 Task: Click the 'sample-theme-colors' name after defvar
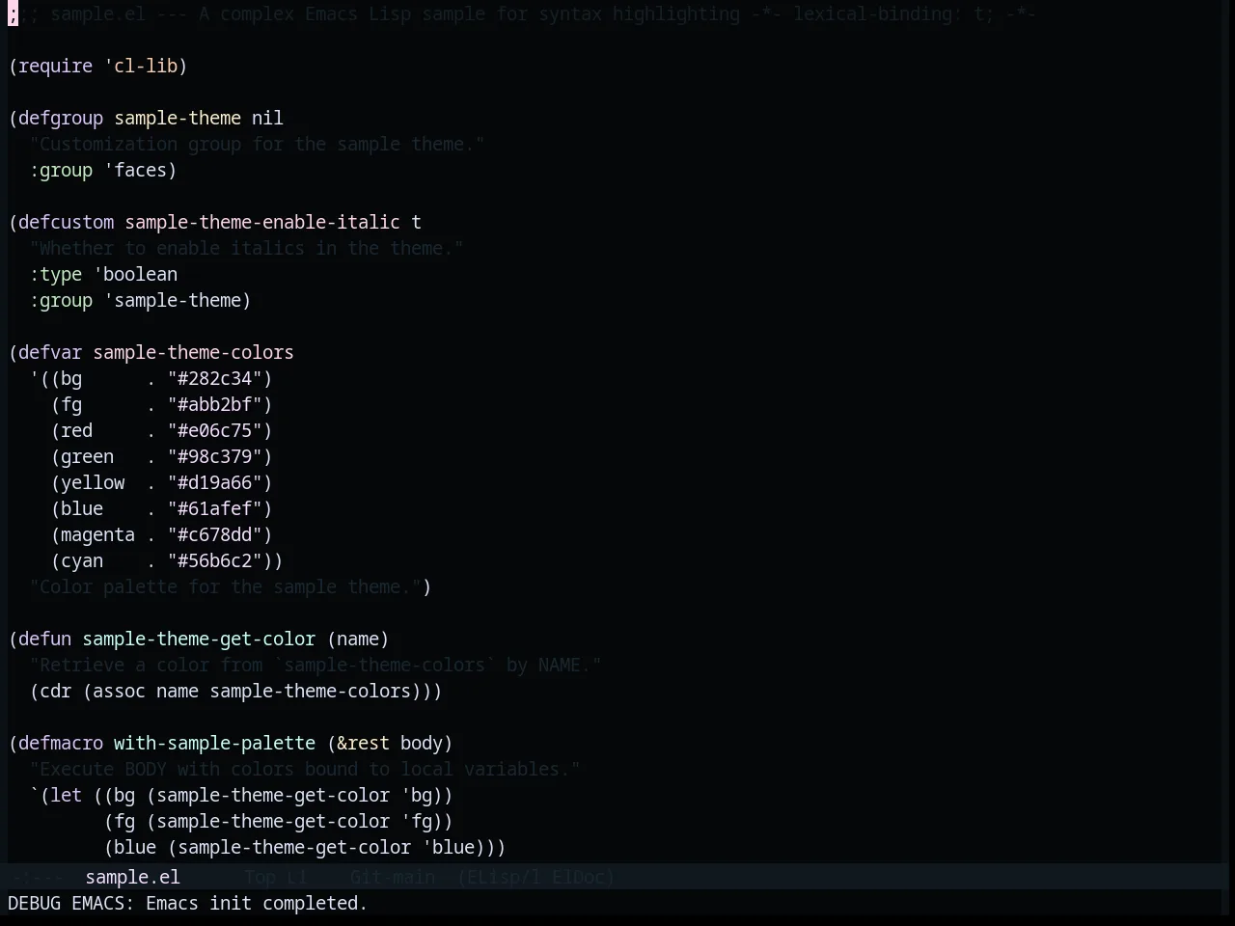(193, 352)
